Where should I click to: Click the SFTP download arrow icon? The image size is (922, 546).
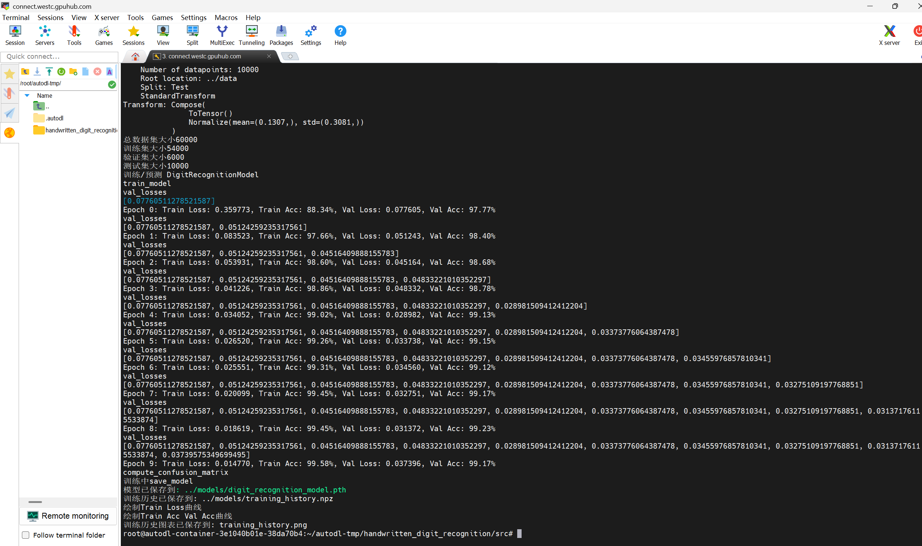pyautogui.click(x=37, y=71)
